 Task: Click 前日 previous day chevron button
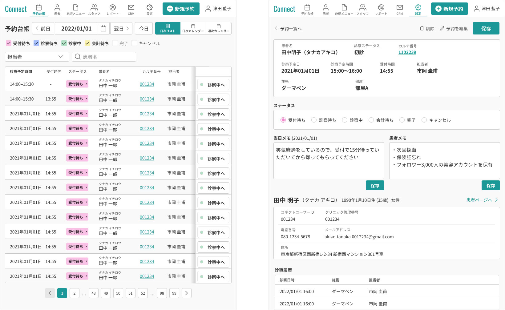43,29
